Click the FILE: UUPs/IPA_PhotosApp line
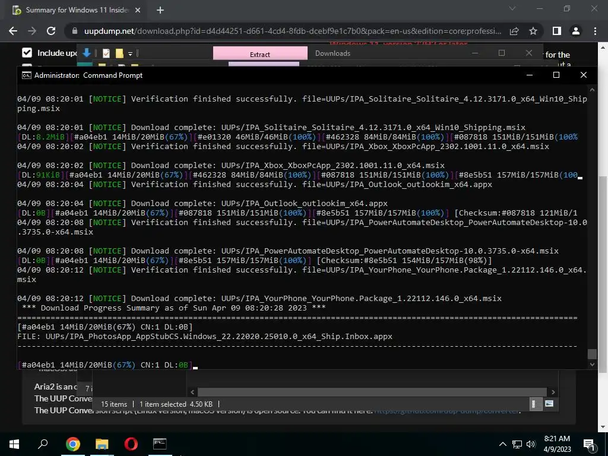The height and width of the screenshot is (456, 608). (x=205, y=337)
